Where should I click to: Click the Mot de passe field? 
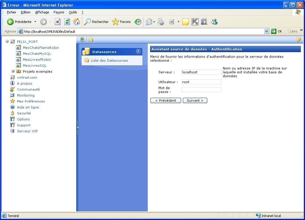(201, 90)
